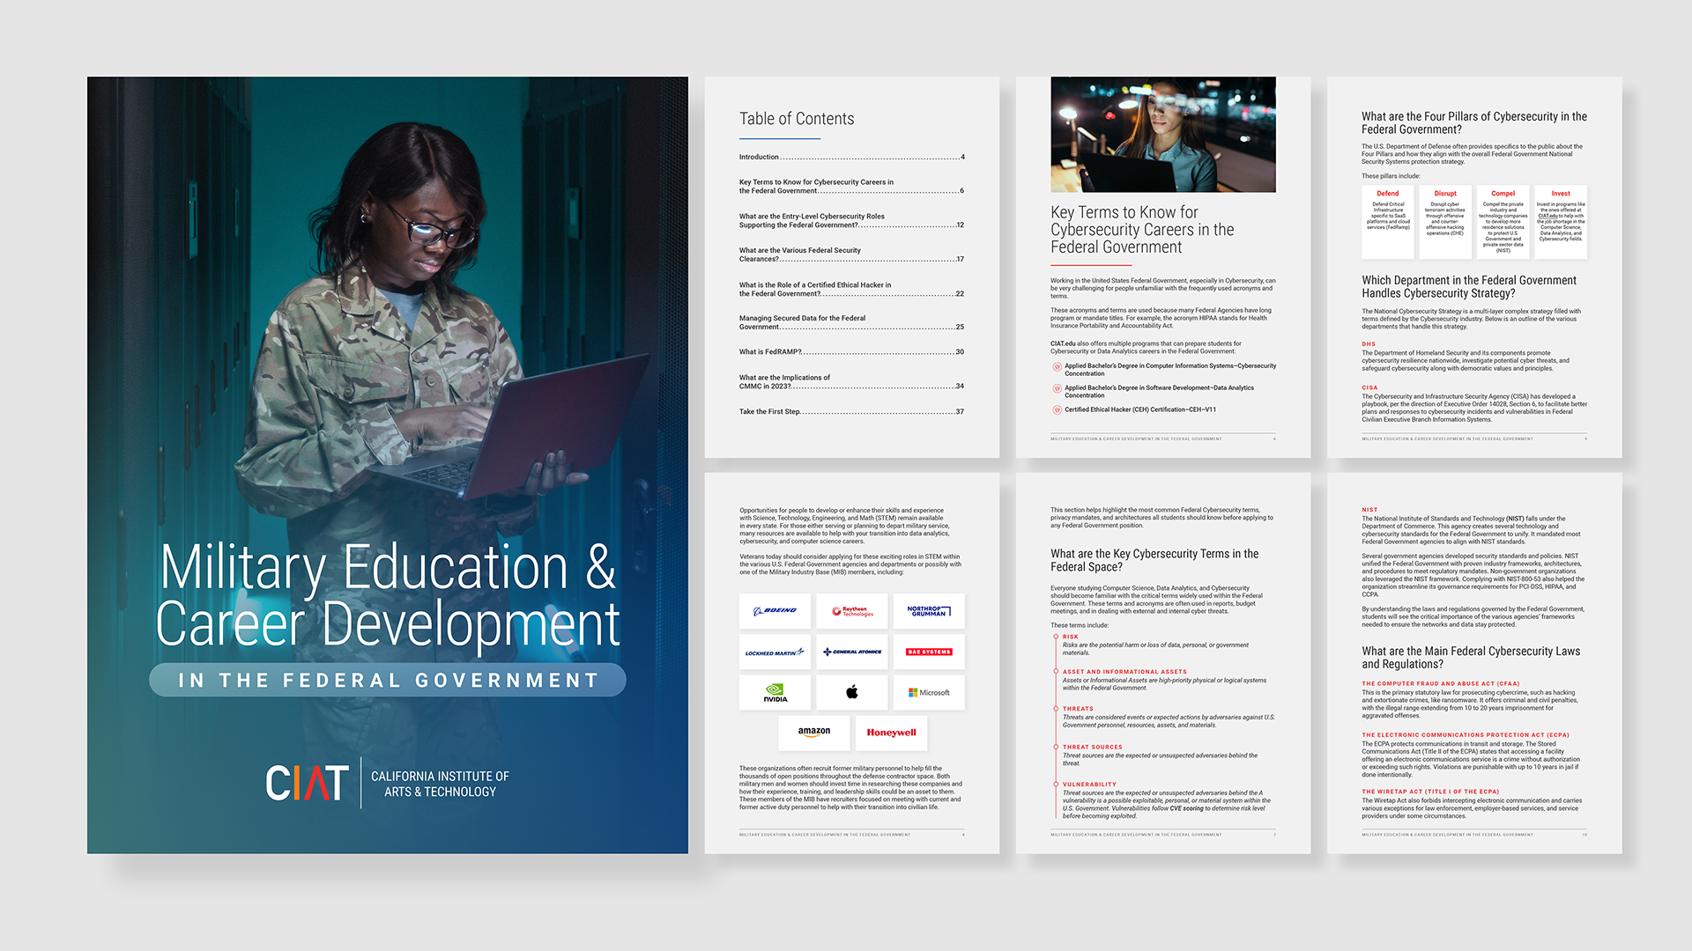Click the Raytheon Technologies logo
1692x951 pixels.
point(851,611)
